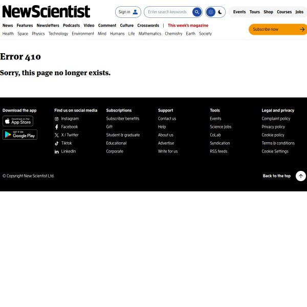Switch to light mode sun icon
Image resolution: width=307 pixels, height=307 pixels.
pos(211,12)
